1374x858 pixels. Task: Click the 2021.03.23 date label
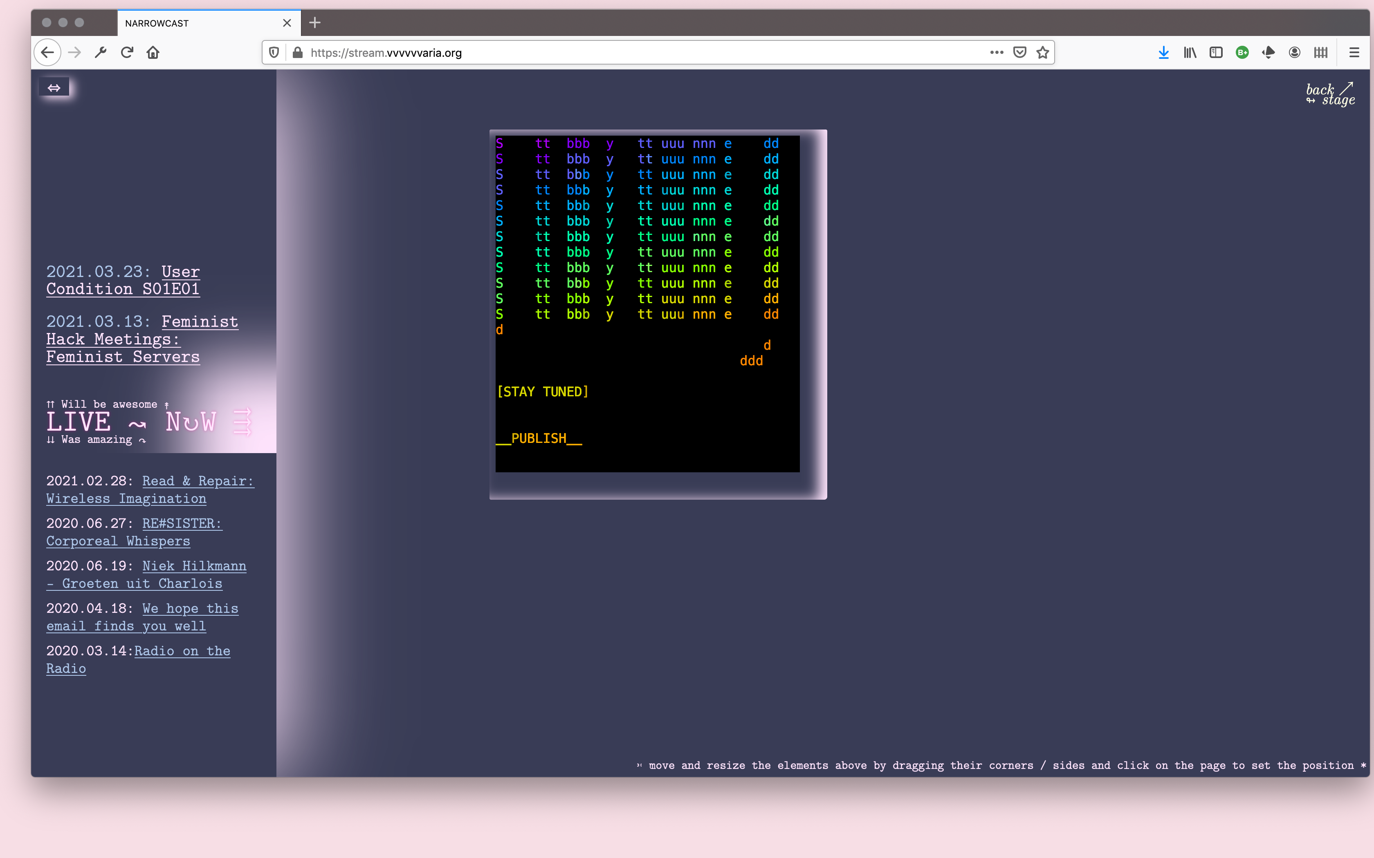[98, 272]
